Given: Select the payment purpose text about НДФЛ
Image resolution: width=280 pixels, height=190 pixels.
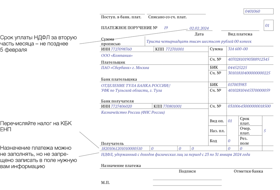Looking at the screenshot, I should tap(176, 155).
